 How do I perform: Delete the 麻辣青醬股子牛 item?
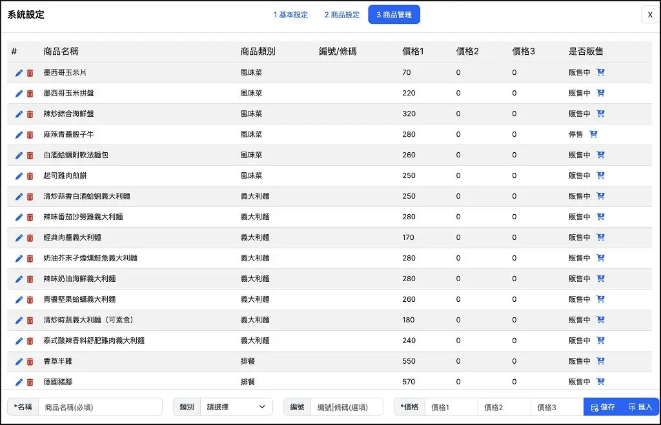(30, 134)
